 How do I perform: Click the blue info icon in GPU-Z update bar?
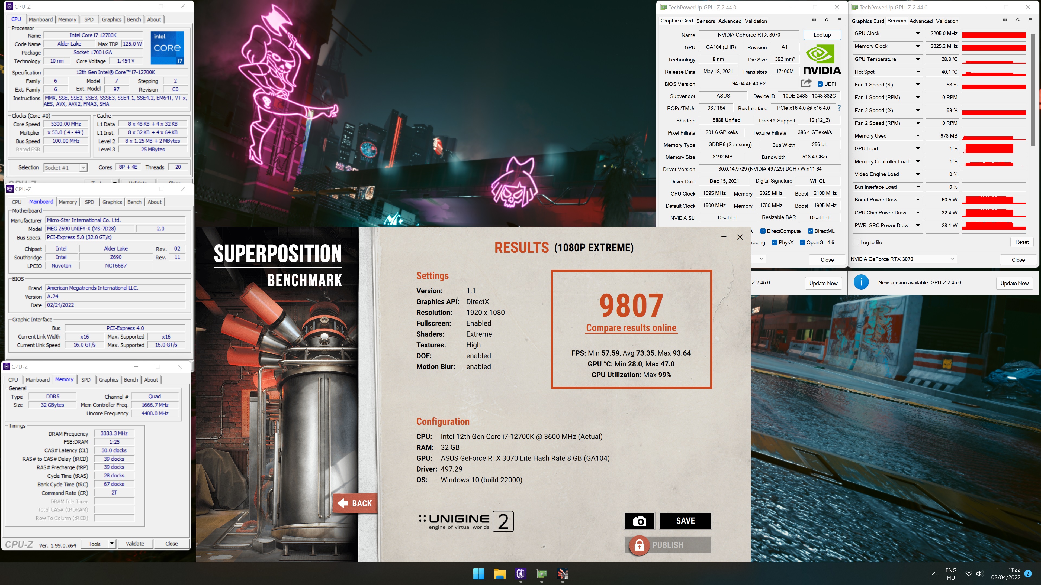pos(861,282)
